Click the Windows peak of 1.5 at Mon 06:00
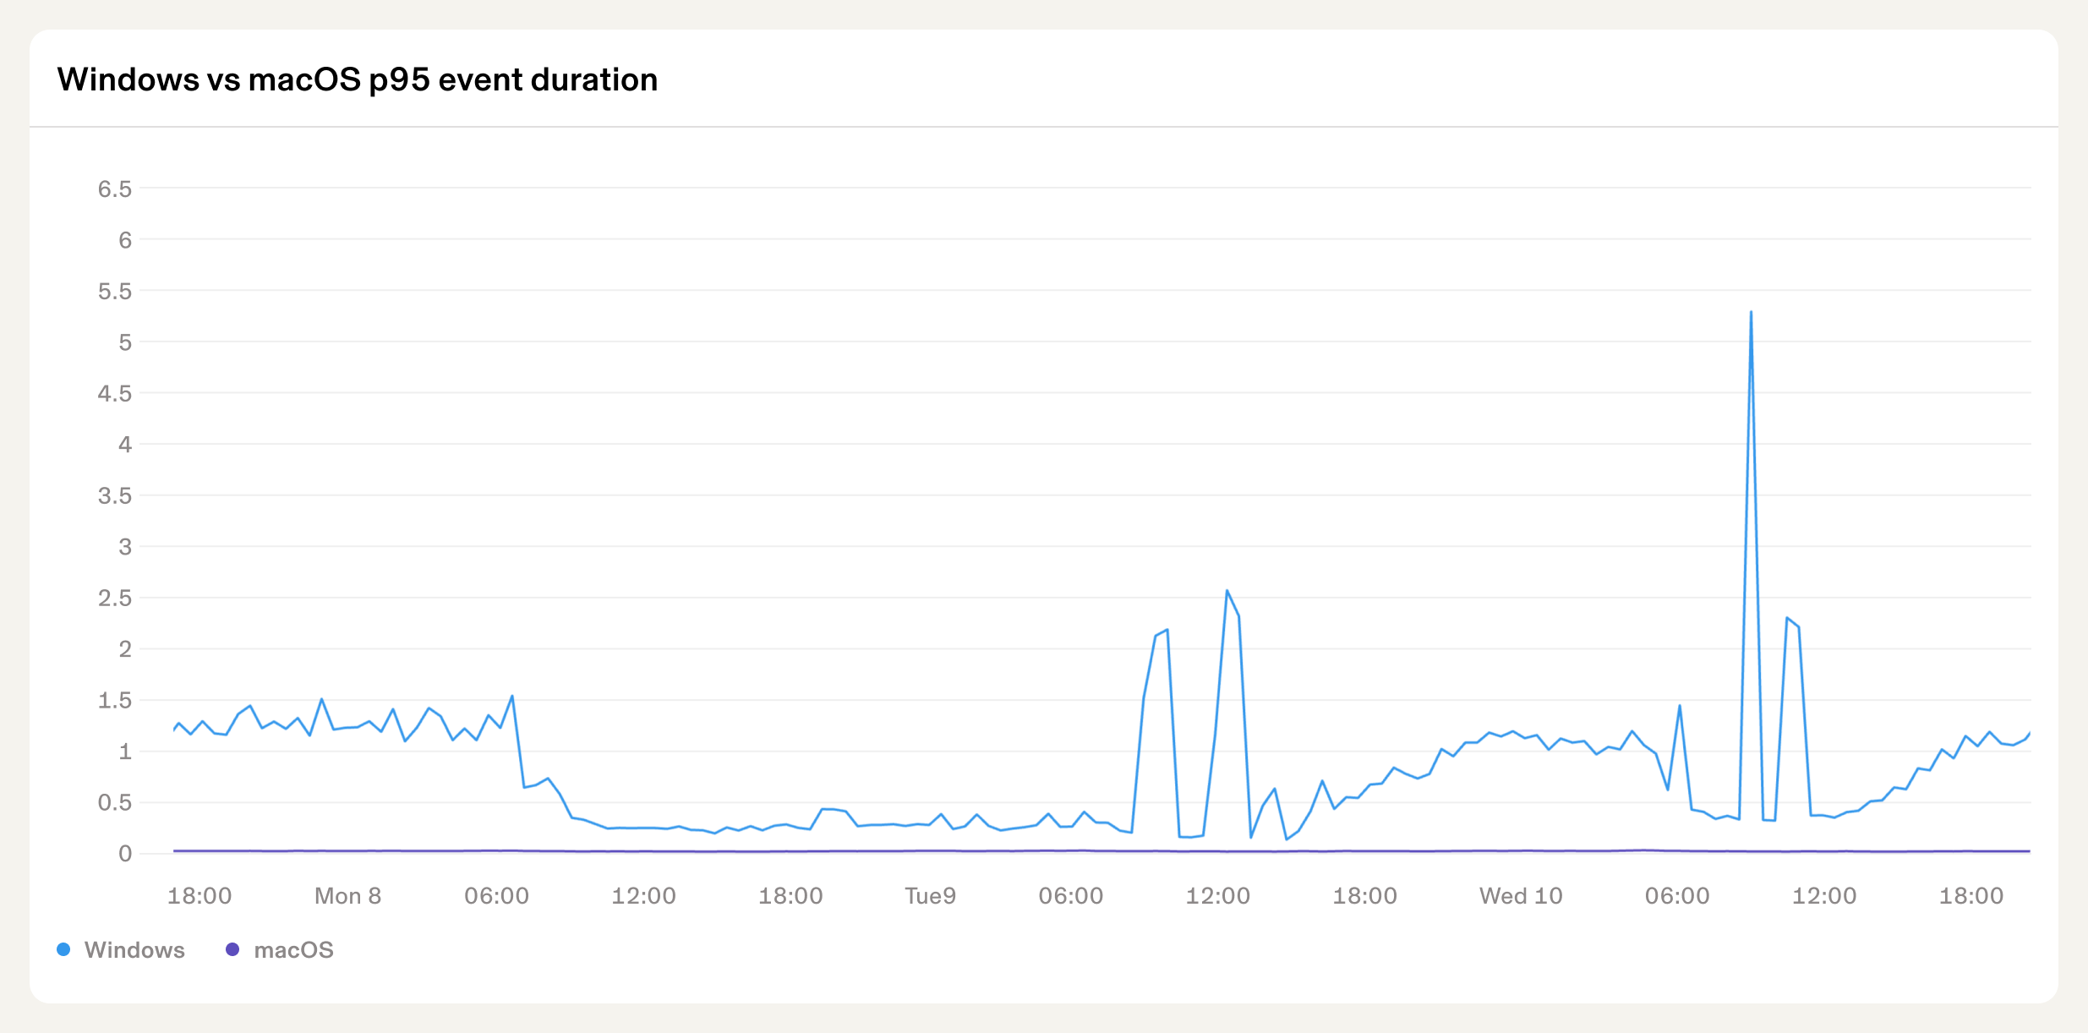Image resolution: width=2088 pixels, height=1033 pixels. click(x=512, y=697)
